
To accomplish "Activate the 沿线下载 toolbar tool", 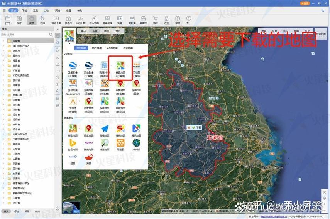I will click(x=81, y=20).
